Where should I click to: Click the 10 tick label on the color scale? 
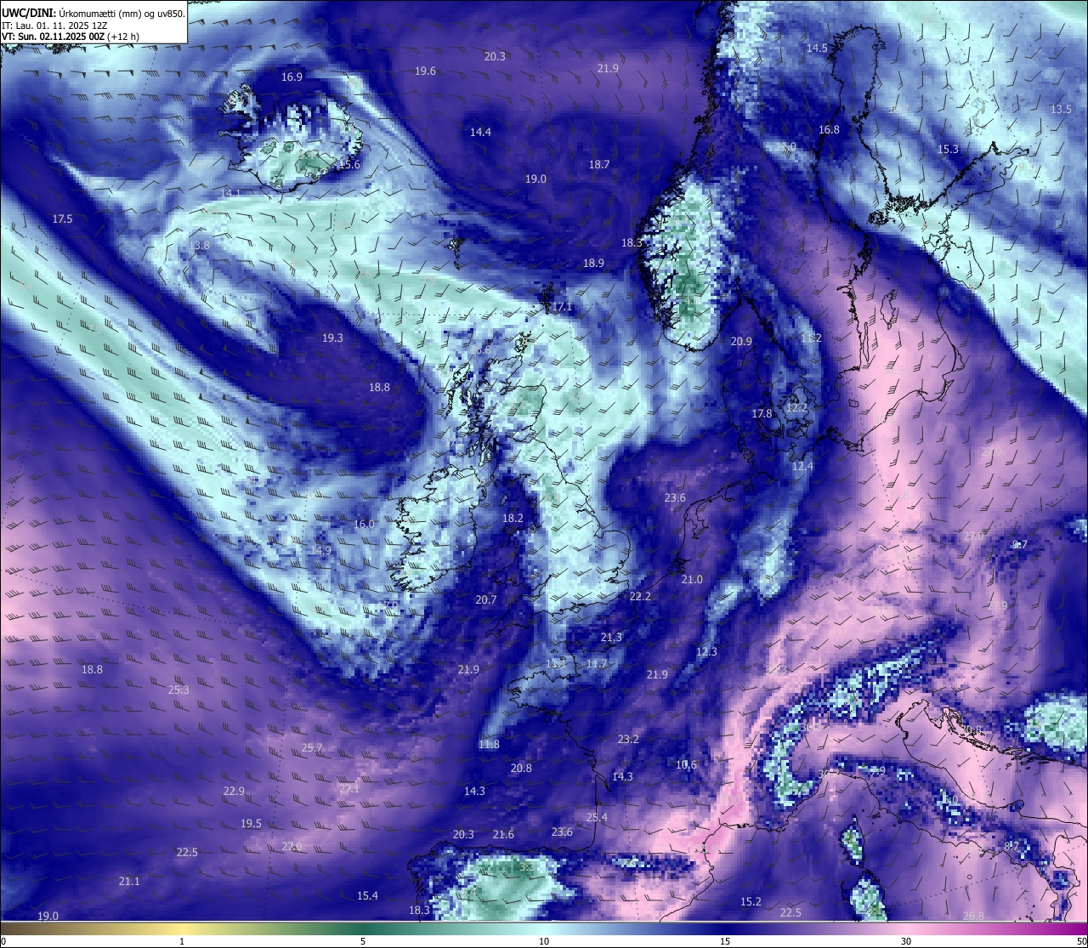coord(544,941)
